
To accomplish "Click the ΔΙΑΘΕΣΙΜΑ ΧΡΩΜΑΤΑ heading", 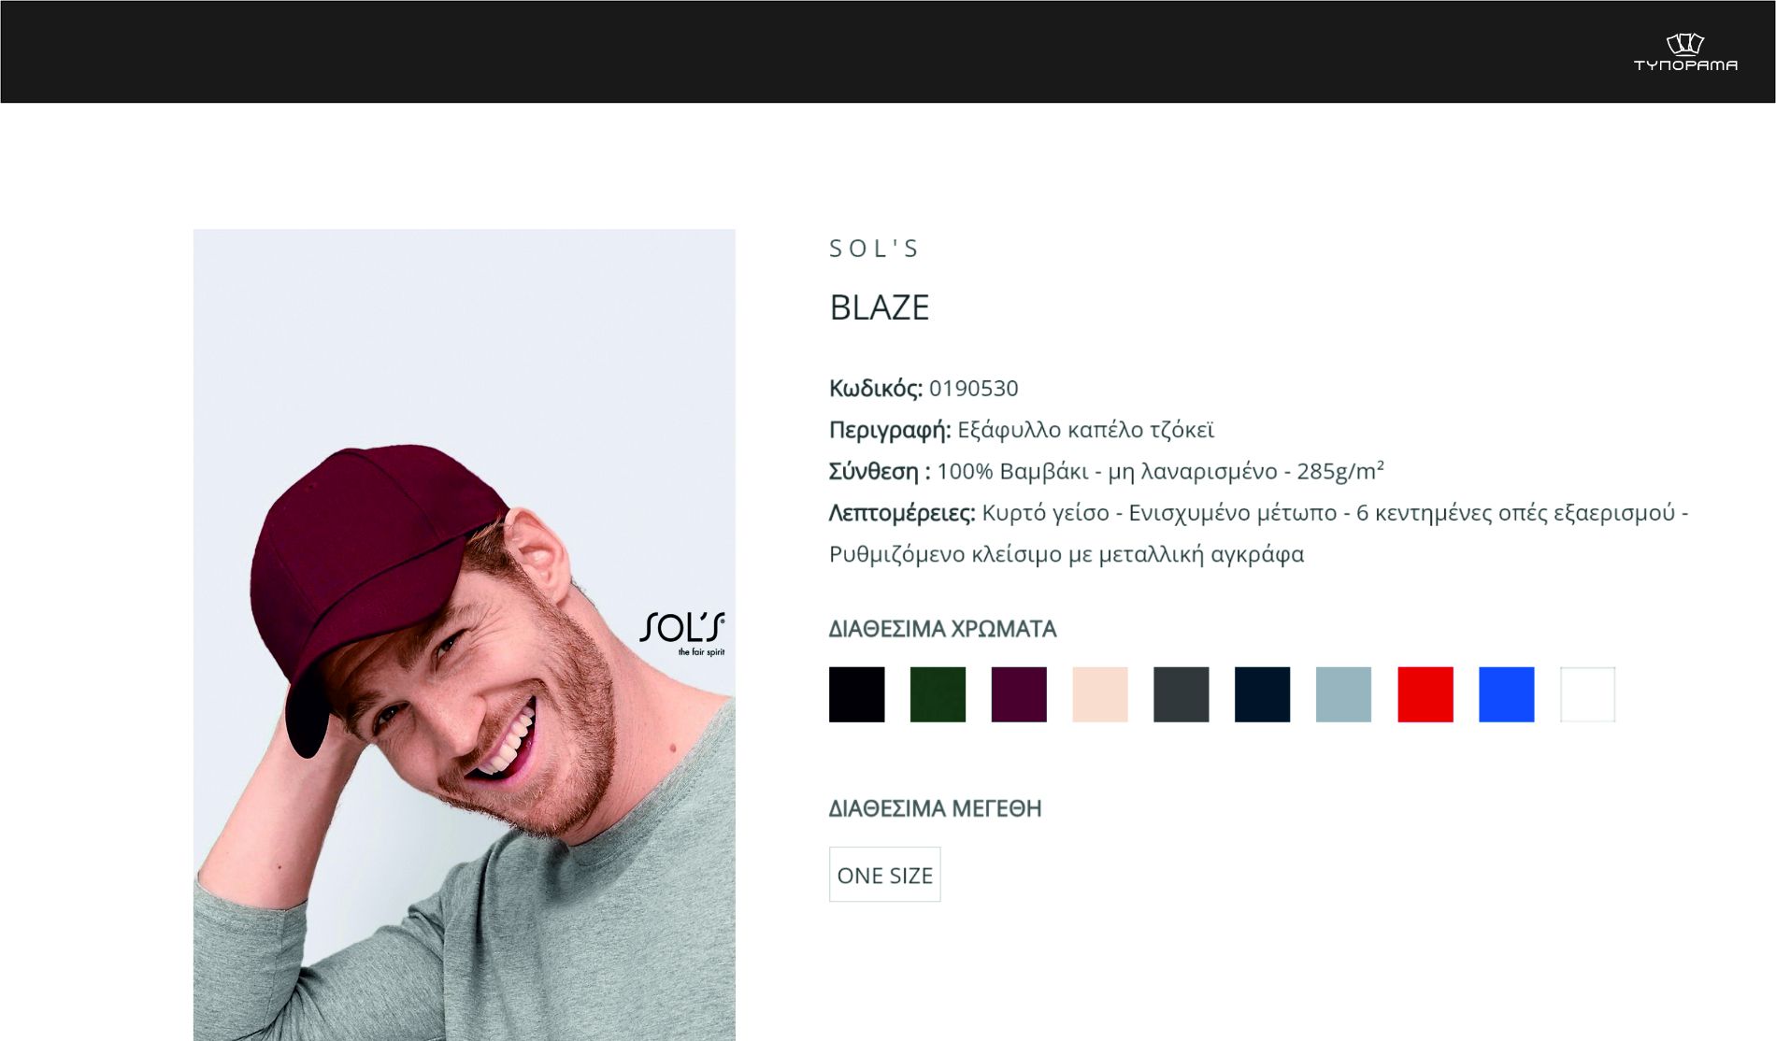I will click(943, 629).
